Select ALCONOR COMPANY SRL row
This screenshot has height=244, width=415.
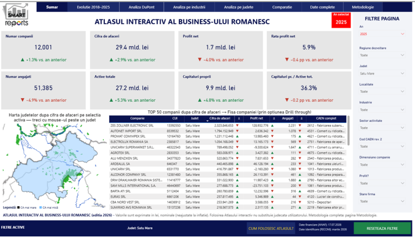(227, 175)
